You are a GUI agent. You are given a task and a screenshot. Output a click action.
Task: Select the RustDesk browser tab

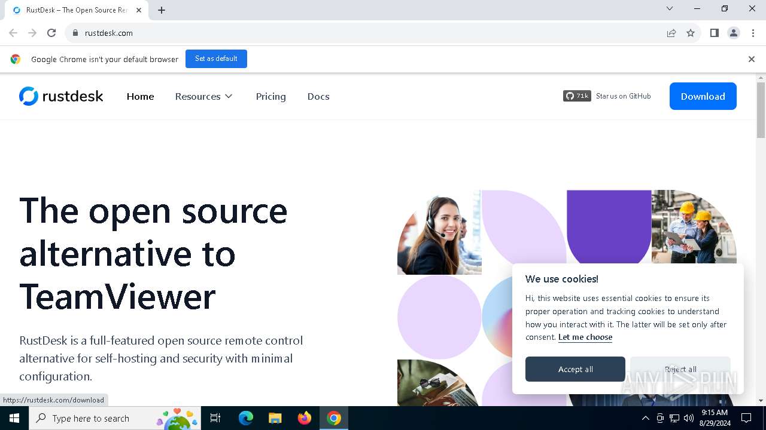click(78, 10)
